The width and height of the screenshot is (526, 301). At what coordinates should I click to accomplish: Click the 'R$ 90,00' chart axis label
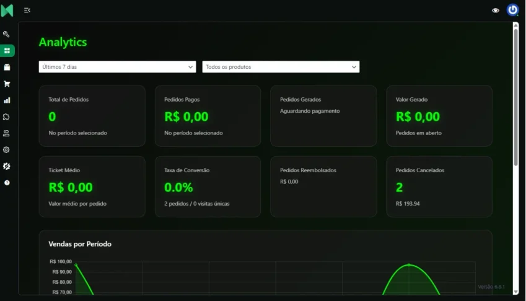click(62, 272)
